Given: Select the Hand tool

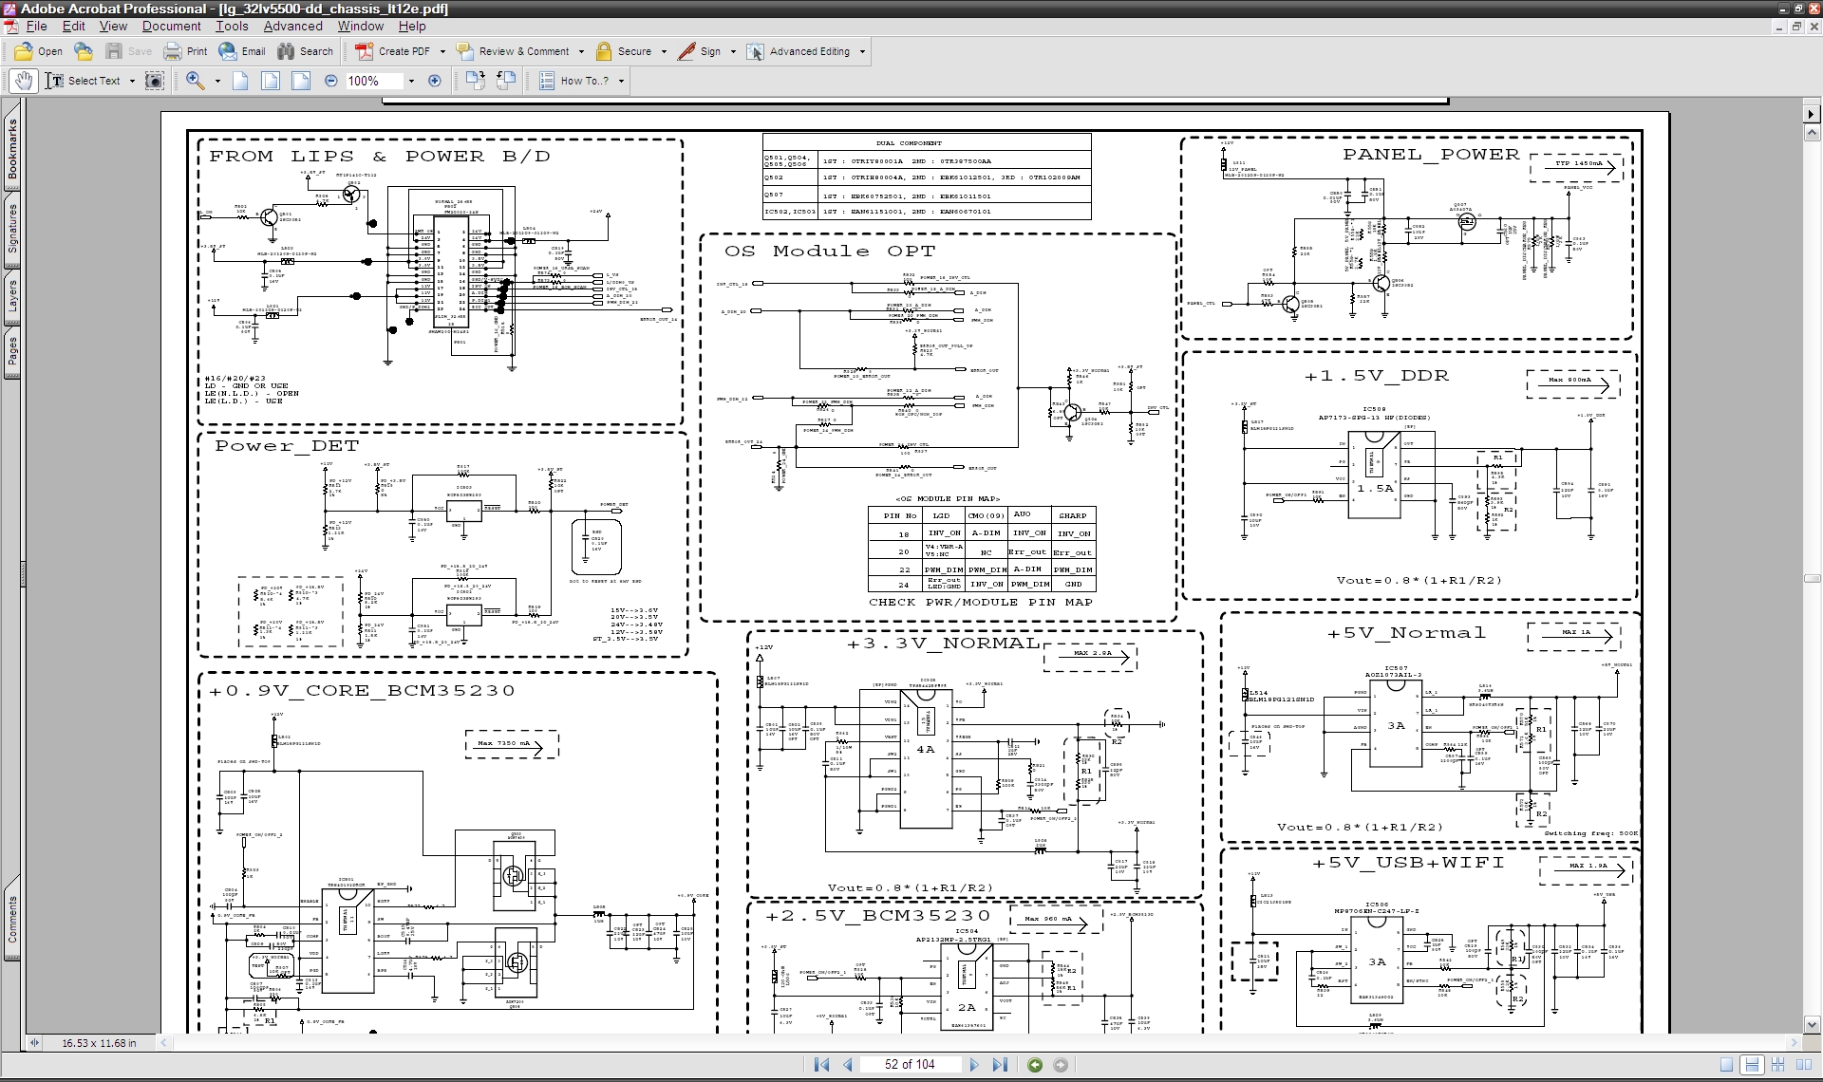Looking at the screenshot, I should [24, 81].
